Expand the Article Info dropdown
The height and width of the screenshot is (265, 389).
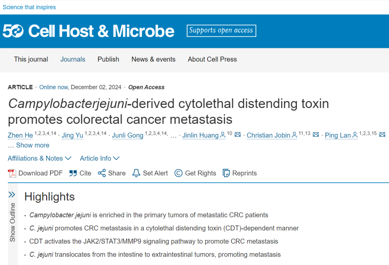point(100,158)
